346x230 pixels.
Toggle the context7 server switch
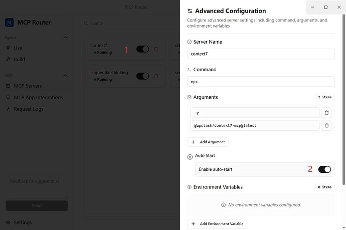142,49
